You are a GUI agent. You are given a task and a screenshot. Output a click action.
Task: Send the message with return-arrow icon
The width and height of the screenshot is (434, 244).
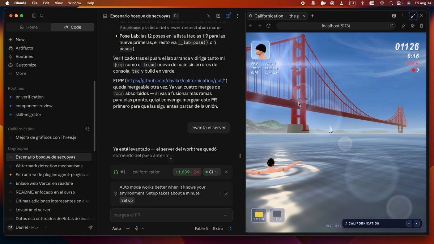coord(226,215)
